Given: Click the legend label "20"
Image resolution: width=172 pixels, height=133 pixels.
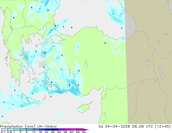Looking at the screenshot, I should click(46, 132).
